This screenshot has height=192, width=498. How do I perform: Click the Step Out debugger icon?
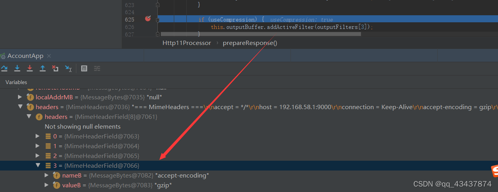point(43,68)
